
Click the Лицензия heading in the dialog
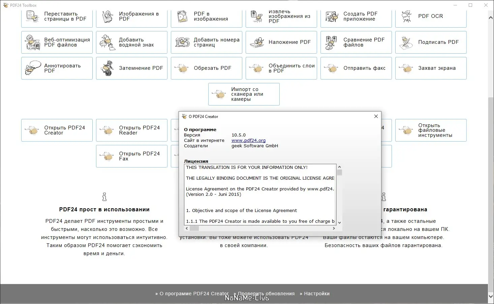pos(196,161)
